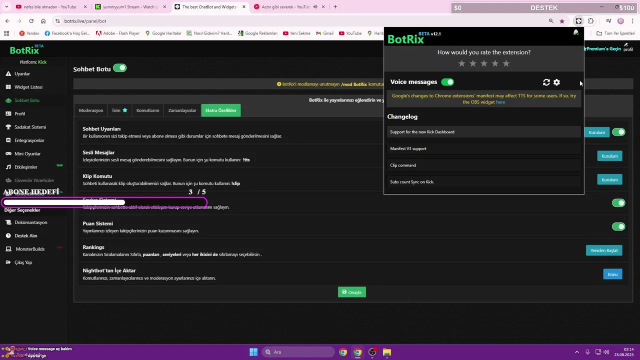Image resolution: width=640 pixels, height=360 pixels.
Task: Switch to Komutlarım tab
Action: coord(147,110)
